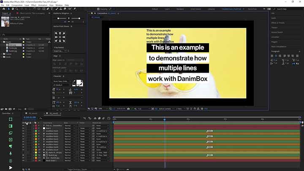Move anchor point with the up arrow
The image size is (304, 171).
coord(60,33)
